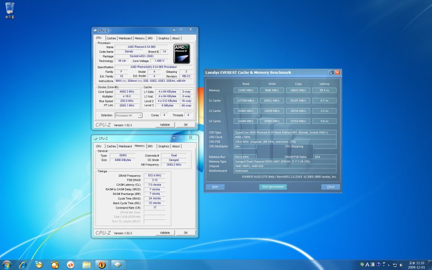The image size is (432, 270).
Task: Show hidden tray icons arrow
Action: (x=388, y=265)
